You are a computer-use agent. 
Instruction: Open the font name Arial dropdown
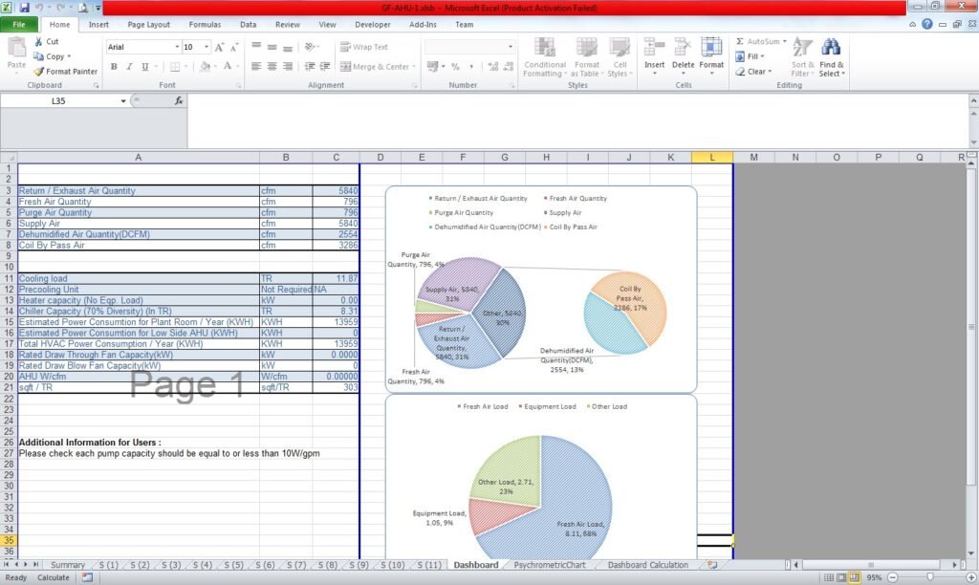pos(177,47)
